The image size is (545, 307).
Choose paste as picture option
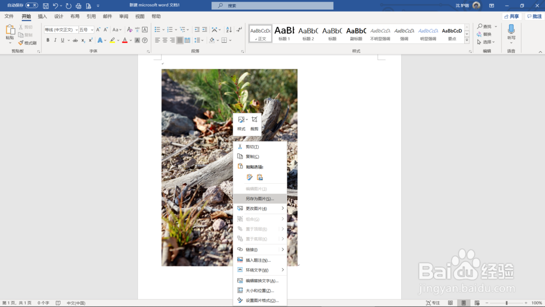tap(260, 177)
